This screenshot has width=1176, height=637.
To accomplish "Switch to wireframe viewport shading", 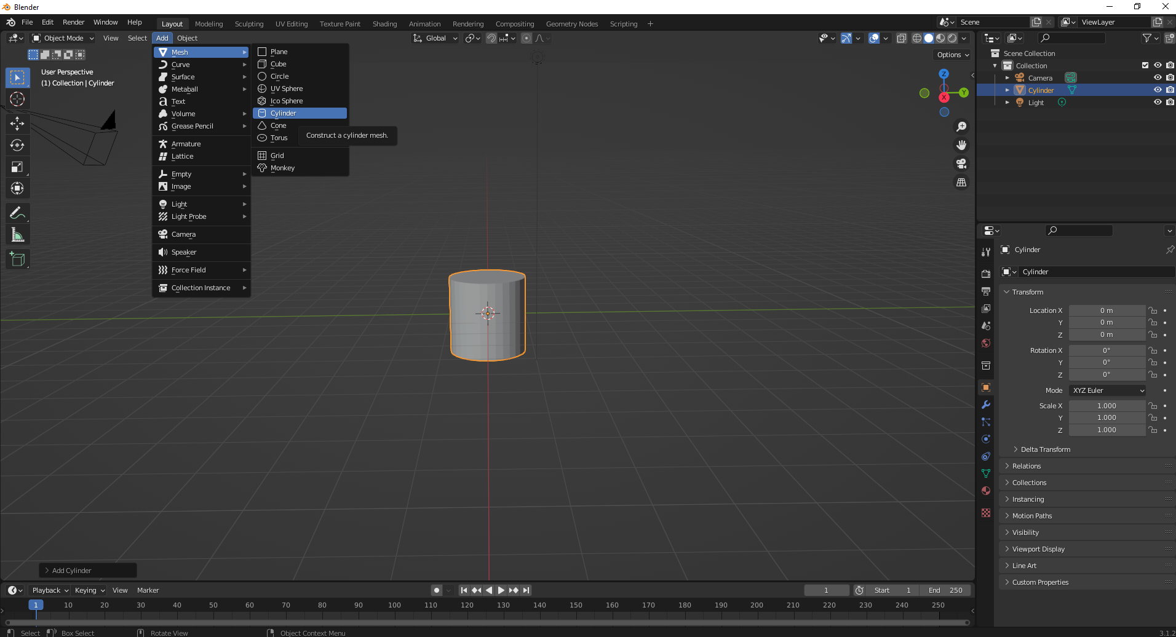I will (917, 38).
